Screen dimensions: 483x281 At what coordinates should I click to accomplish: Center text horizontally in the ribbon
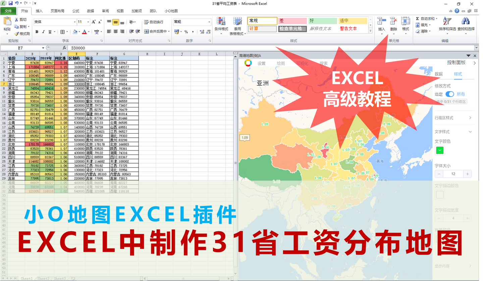[x=115, y=31]
